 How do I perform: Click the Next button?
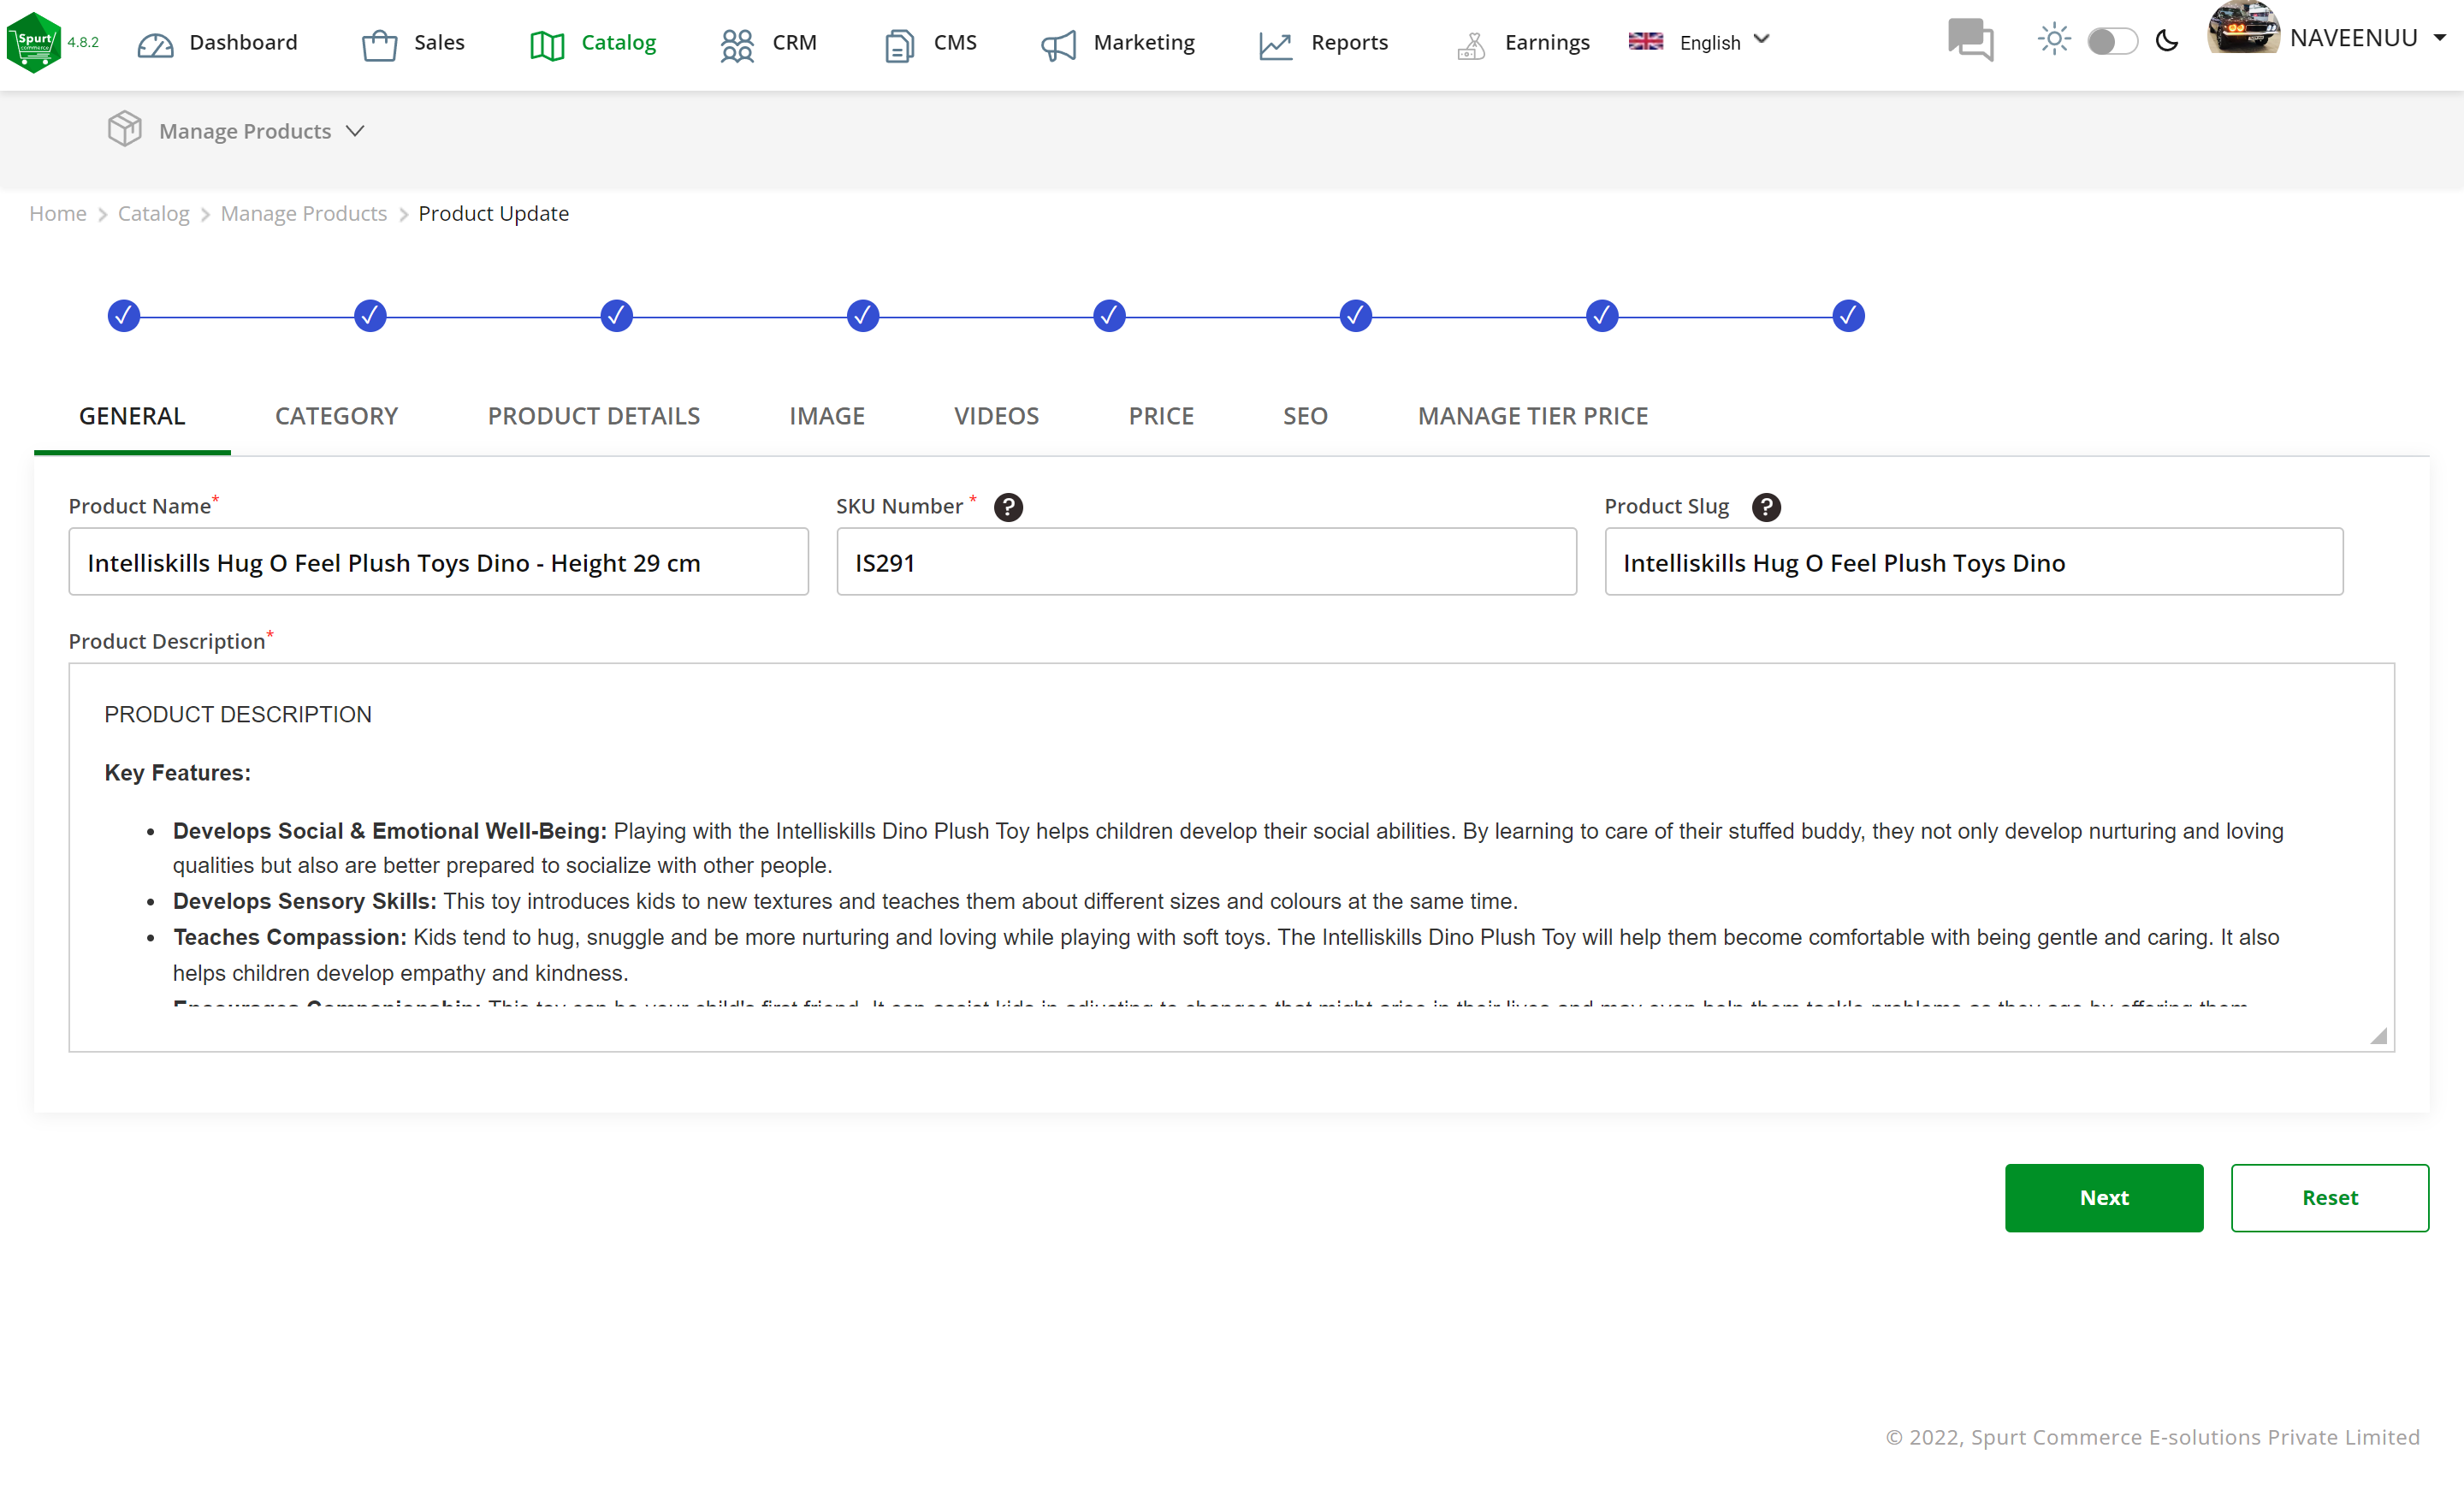pos(2104,1198)
